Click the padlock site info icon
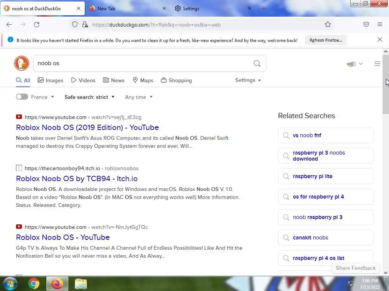The width and height of the screenshot is (389, 291). pyautogui.click(x=85, y=25)
